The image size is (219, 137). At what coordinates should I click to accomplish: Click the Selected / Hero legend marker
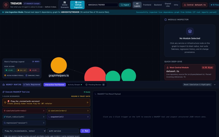point(26,75)
